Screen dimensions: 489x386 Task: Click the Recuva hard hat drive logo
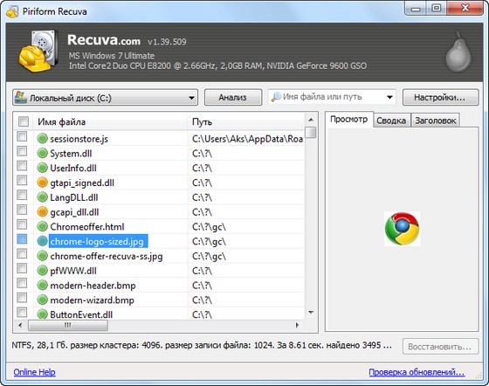(x=38, y=52)
